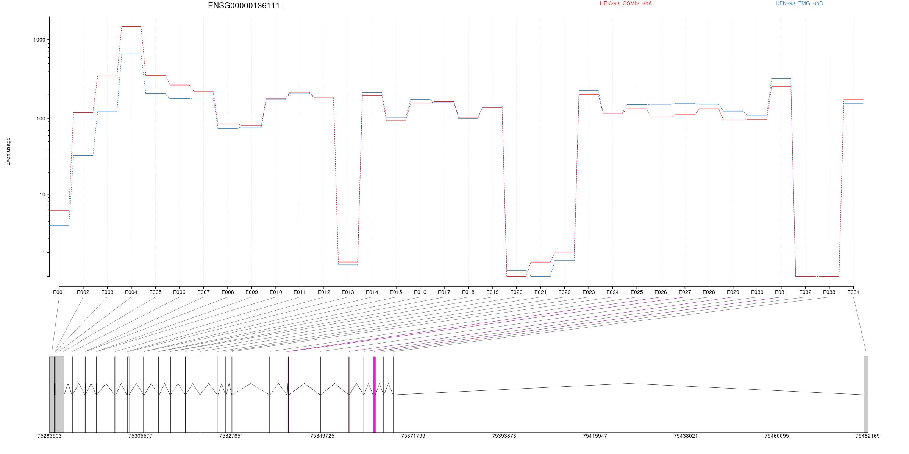Click the exon label E028
The width and height of the screenshot is (909, 454).
click(709, 292)
